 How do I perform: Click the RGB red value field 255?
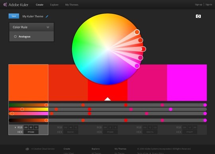point(26,127)
